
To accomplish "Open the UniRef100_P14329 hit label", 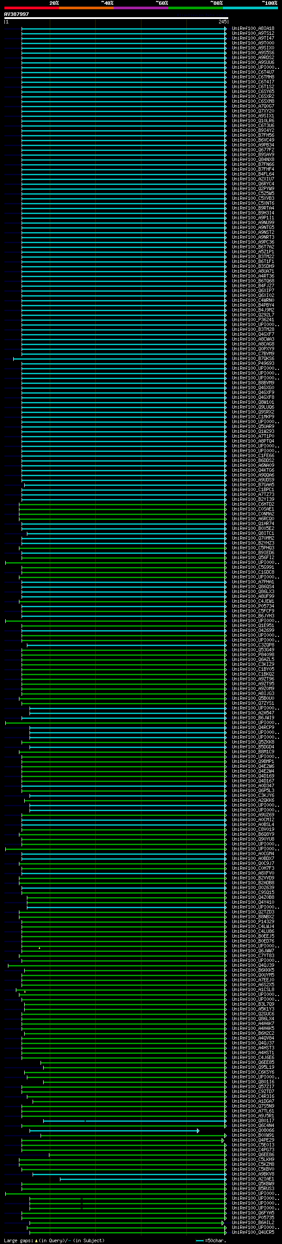I will tap(252, 921).
